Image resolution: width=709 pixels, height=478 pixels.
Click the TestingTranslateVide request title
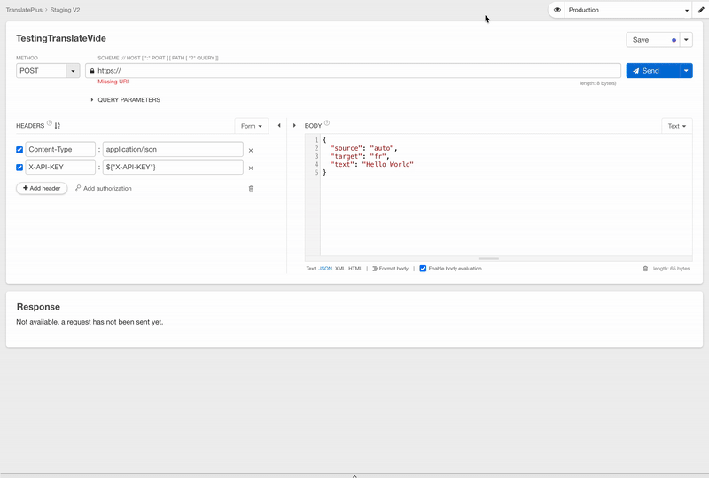point(61,38)
